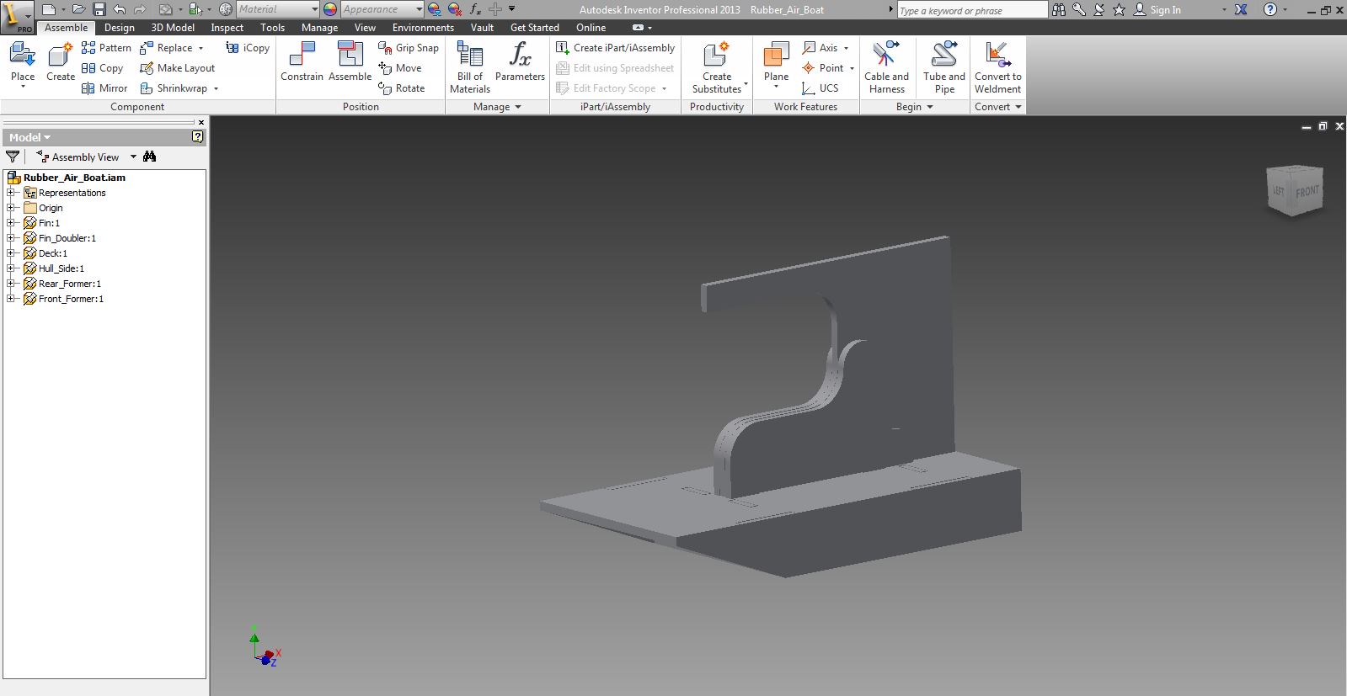1347x696 pixels.
Task: Click the favorites star icon
Action: tap(1119, 9)
